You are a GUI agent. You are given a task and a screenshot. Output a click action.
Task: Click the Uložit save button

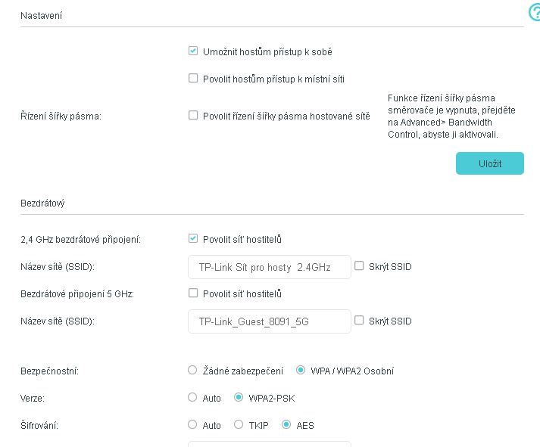[489, 163]
